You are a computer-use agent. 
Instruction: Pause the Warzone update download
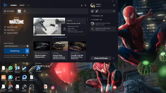(x=27, y=55)
